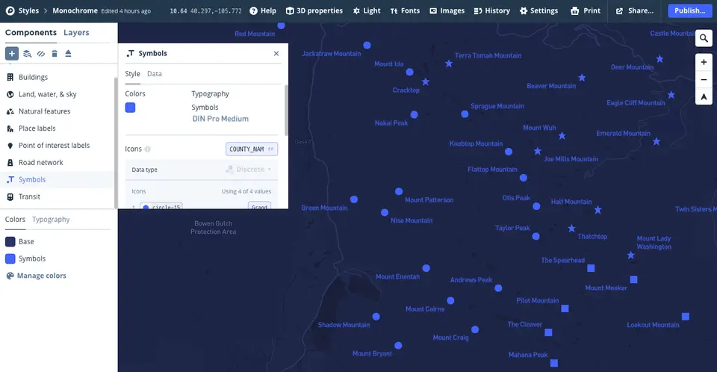Open the Data type Discrete dropdown
Image resolution: width=717 pixels, height=372 pixels.
point(248,170)
